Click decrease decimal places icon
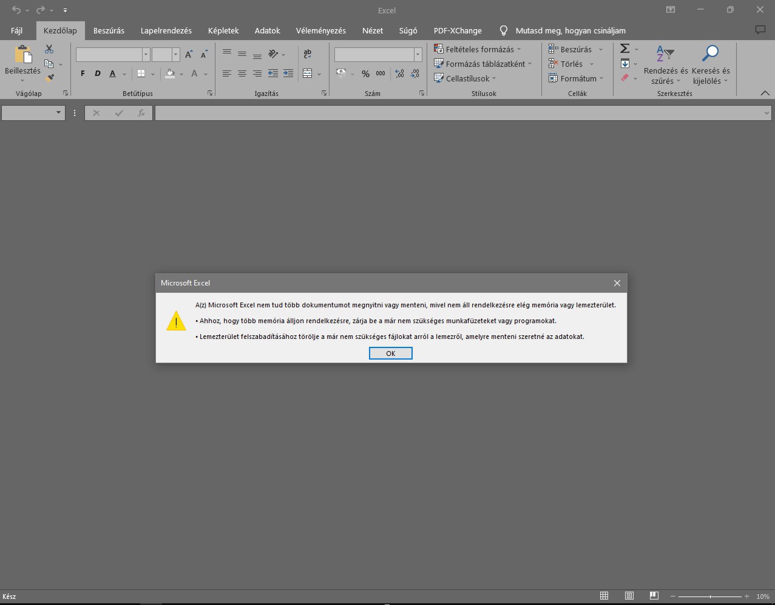Image resolution: width=775 pixels, height=605 pixels. 415,73
